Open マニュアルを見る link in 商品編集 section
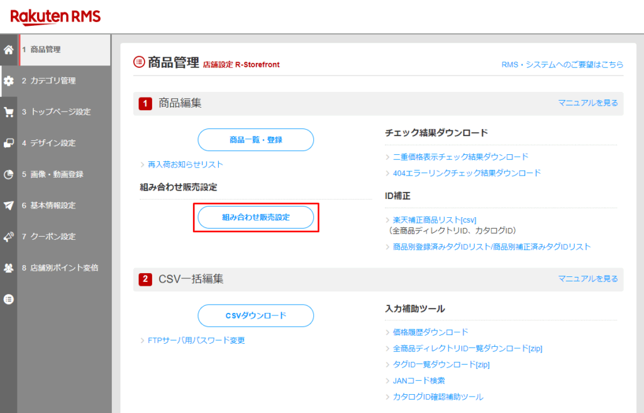The image size is (644, 413). 588,103
